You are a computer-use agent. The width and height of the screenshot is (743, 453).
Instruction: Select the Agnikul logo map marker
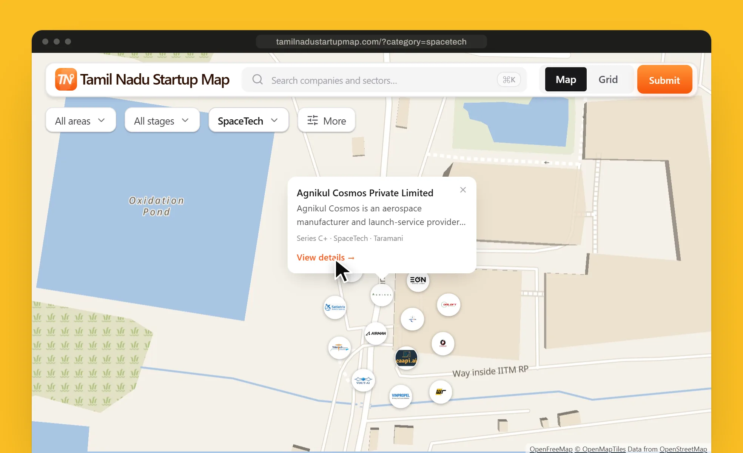point(382,294)
